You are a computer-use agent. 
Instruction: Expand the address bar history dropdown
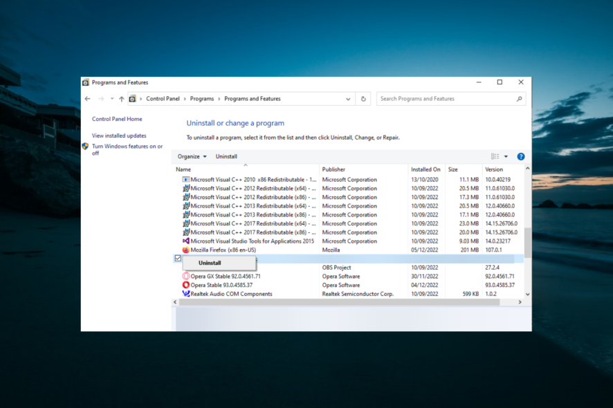click(x=348, y=99)
